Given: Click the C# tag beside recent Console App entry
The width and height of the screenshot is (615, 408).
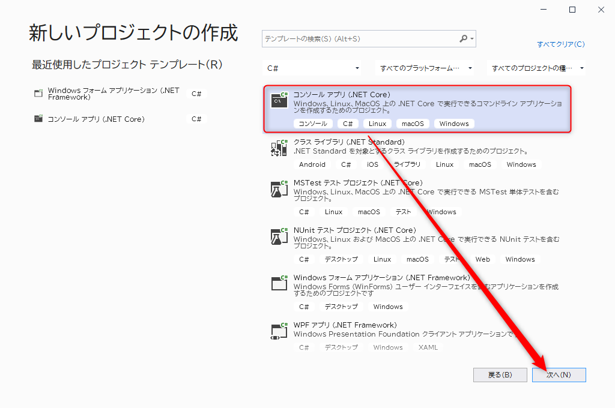Looking at the screenshot, I should (x=196, y=119).
